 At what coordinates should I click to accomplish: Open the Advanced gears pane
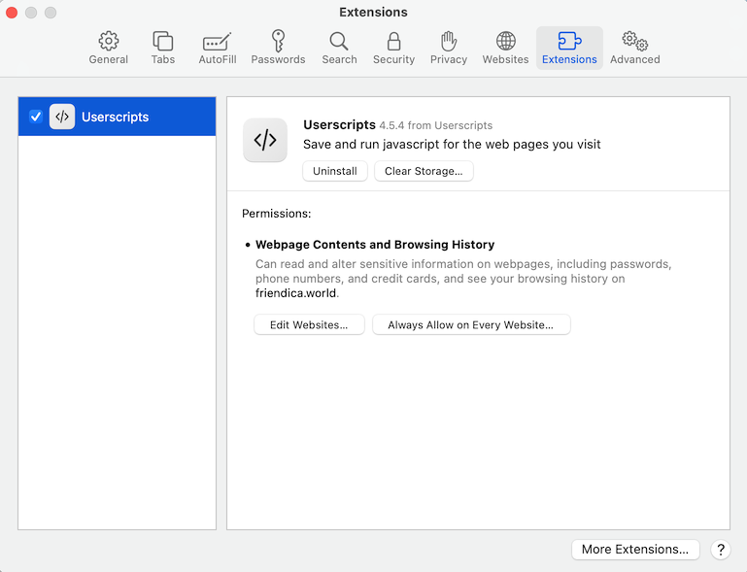(635, 49)
